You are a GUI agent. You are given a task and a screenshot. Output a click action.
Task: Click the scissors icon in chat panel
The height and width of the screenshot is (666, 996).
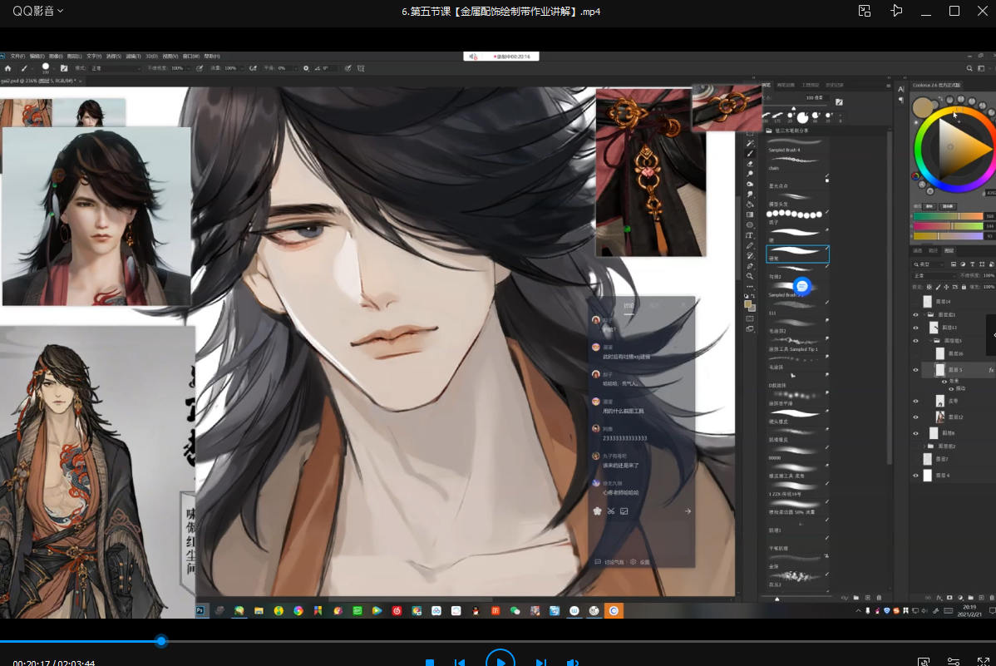pyautogui.click(x=610, y=511)
